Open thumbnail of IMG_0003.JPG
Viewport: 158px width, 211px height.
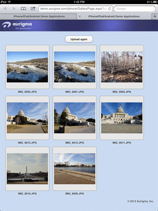[27, 67]
